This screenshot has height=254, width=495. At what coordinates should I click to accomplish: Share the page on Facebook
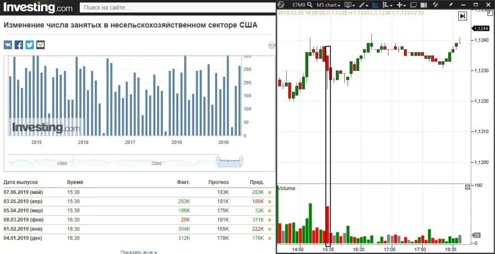19,45
